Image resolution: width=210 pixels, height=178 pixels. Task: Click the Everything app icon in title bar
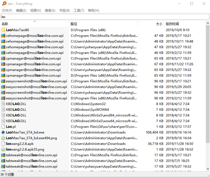pos(4,4)
